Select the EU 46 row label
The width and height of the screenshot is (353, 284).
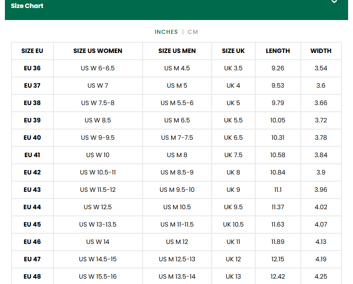32,242
